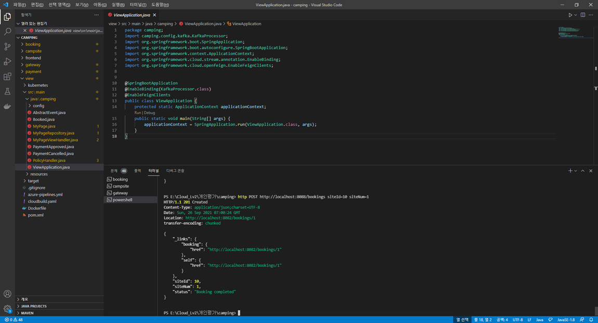This screenshot has width=598, height=323.
Task: Open Explorer panel more actions ellipsis
Action: 97,15
